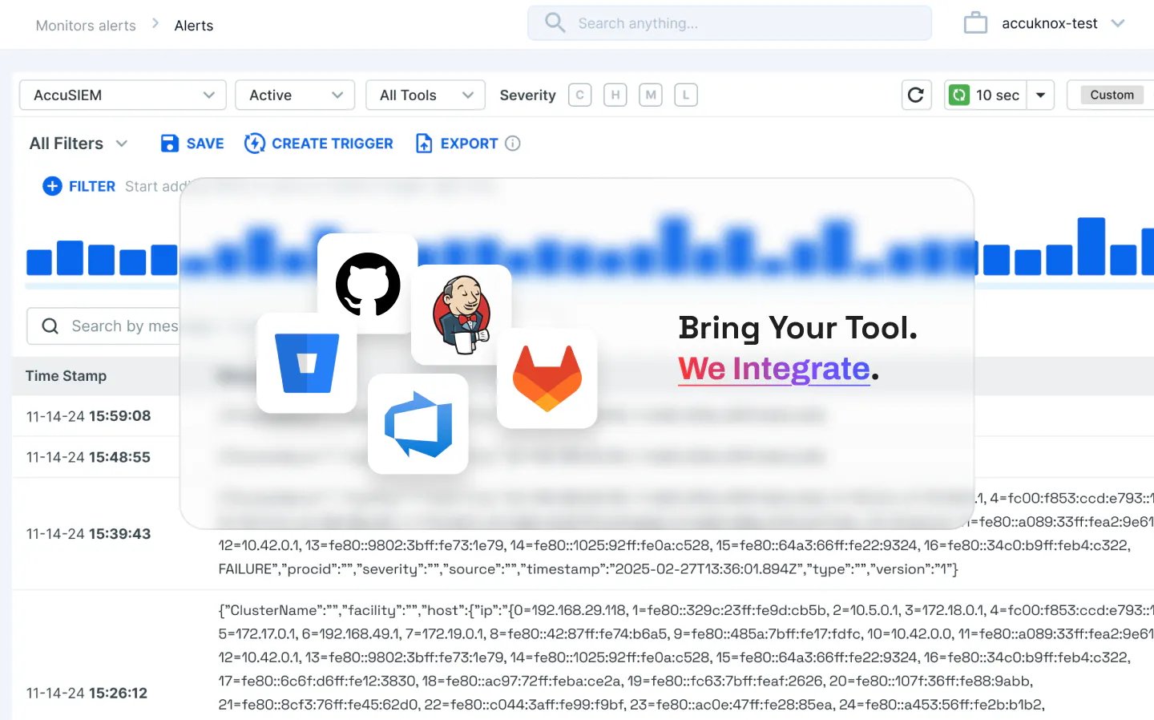Click the tallest histogram bar at right
Viewport: 1154px width, 720px height.
[1091, 246]
